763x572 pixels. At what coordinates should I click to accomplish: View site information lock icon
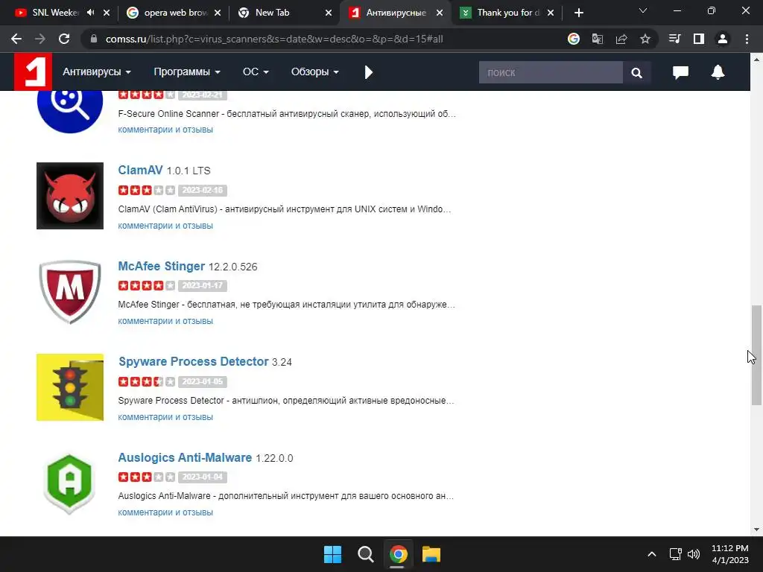[94, 39]
